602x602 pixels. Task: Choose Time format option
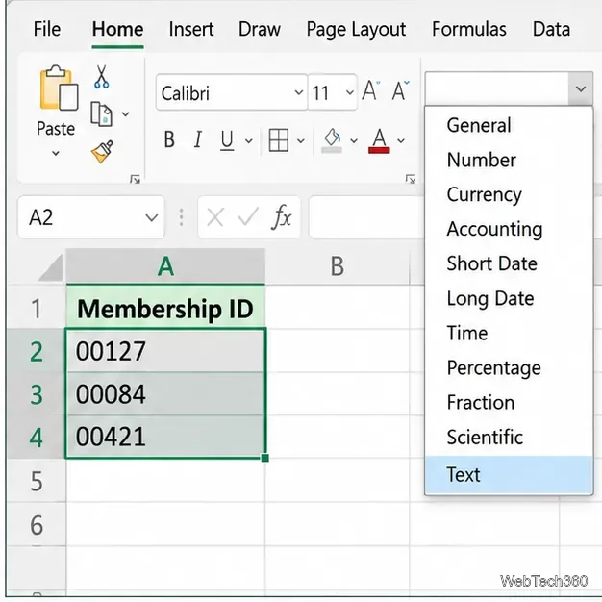tap(509, 333)
